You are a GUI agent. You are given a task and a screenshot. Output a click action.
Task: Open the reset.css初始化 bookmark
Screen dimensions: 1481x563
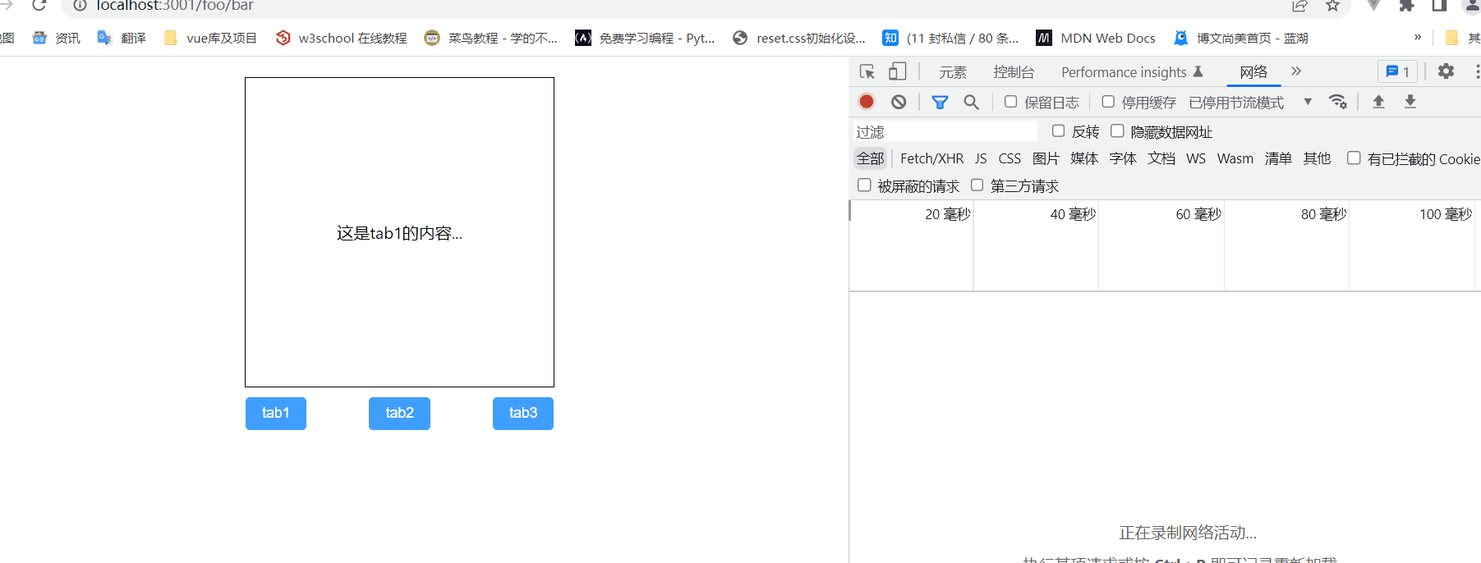(799, 38)
